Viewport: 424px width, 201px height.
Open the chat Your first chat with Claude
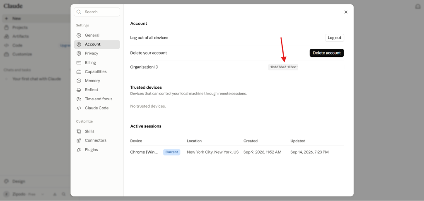point(36,79)
